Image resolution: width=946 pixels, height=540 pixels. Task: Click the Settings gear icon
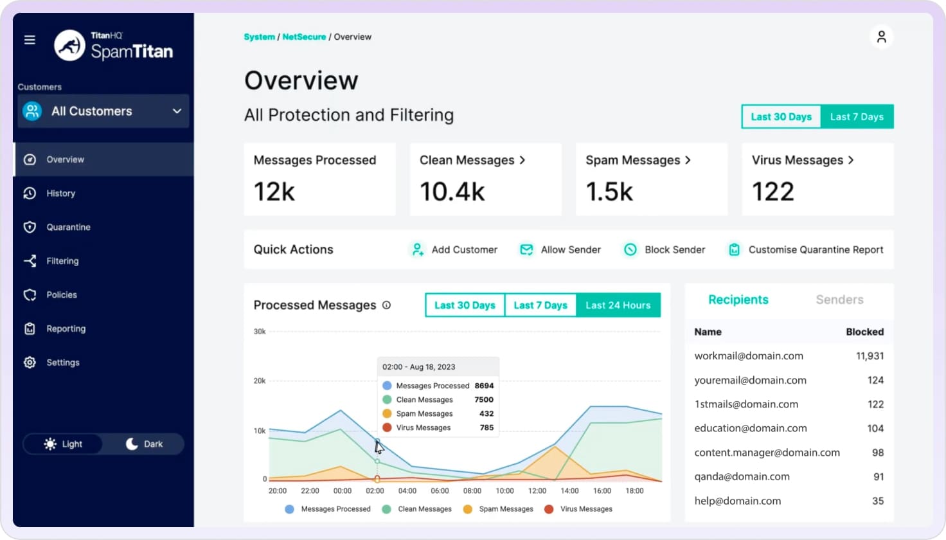30,363
